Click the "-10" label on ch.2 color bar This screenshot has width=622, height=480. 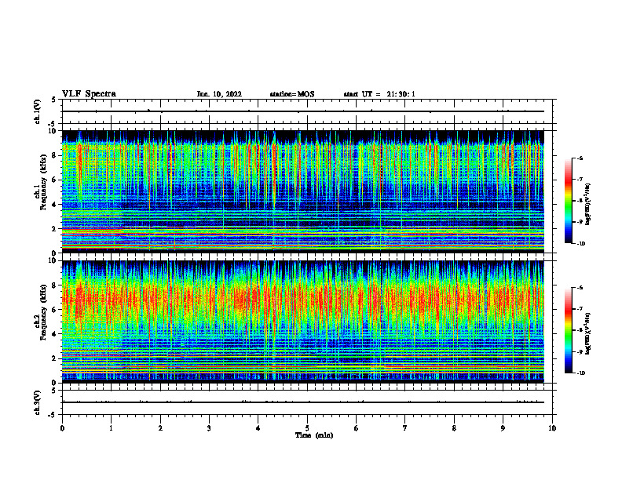[x=580, y=373]
